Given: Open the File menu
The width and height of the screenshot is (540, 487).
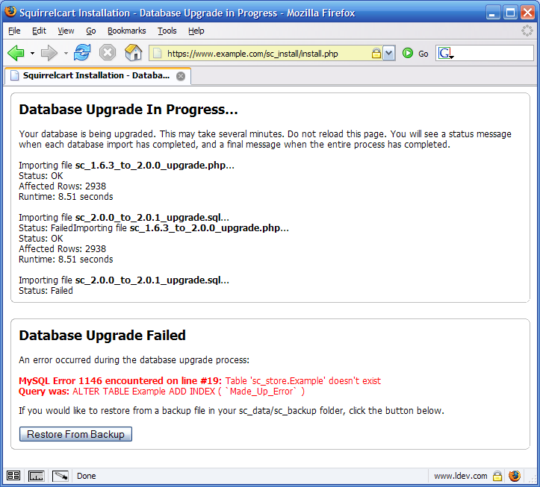Looking at the screenshot, I should coord(14,31).
